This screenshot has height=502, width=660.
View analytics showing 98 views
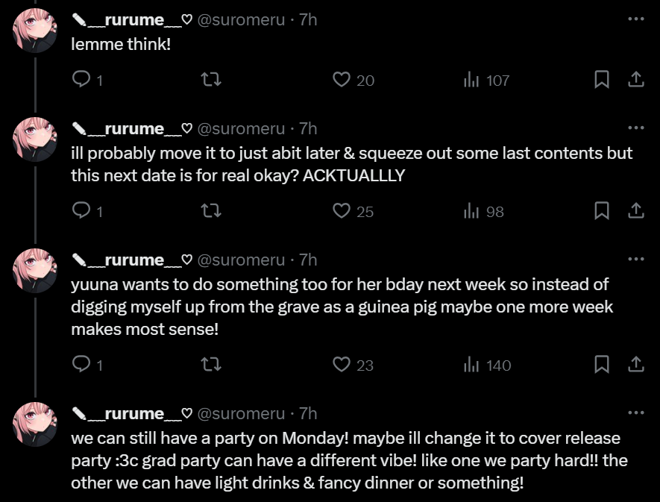pos(483,212)
